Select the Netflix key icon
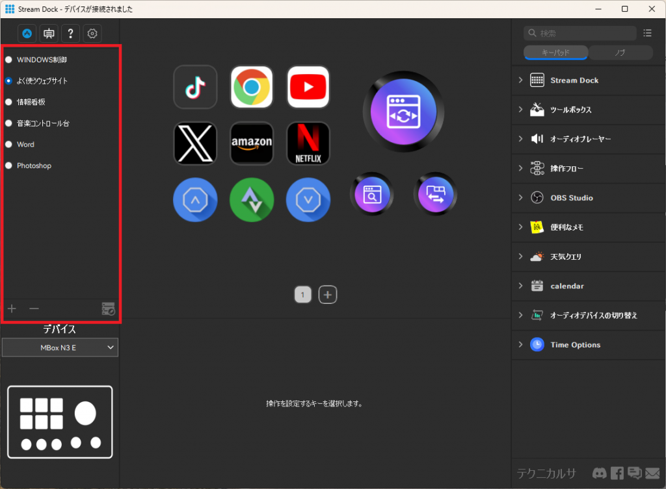Viewport: 666px width, 489px height. click(308, 144)
